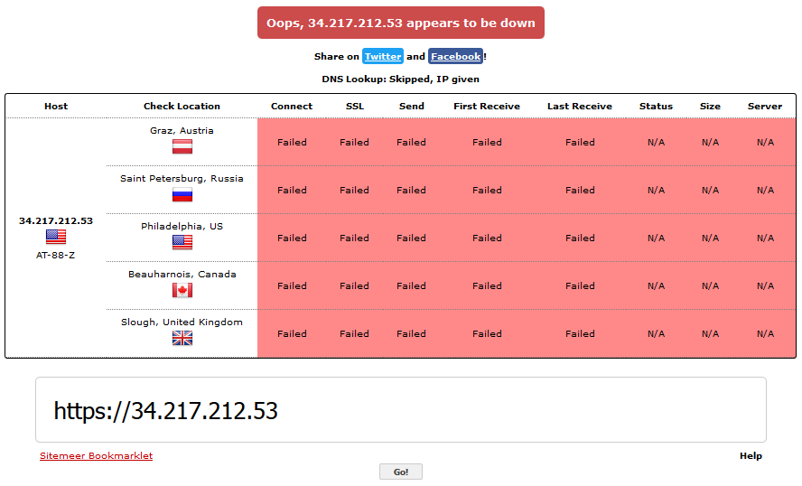
Task: Click Server N/A cell in Philadelphia row
Action: tap(765, 238)
